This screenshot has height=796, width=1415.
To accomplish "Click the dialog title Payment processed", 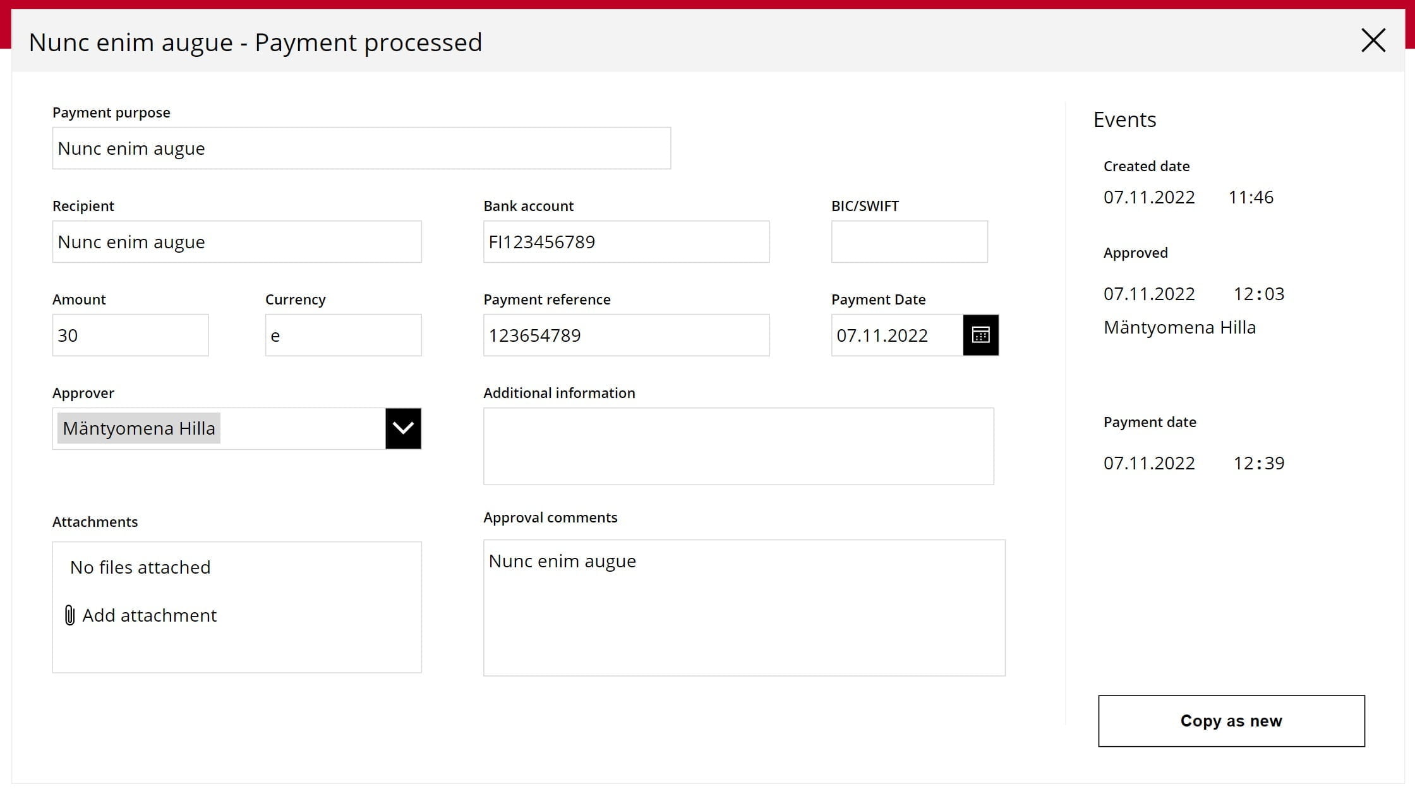I will 368,42.
